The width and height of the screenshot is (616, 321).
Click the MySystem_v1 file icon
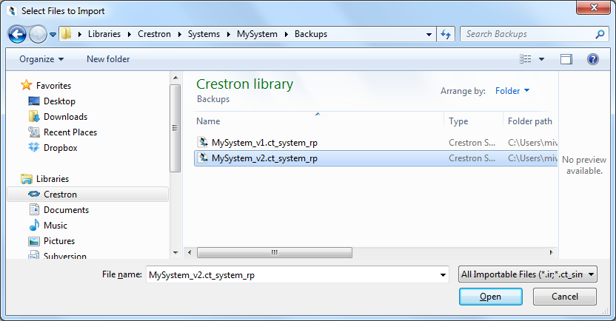[203, 142]
